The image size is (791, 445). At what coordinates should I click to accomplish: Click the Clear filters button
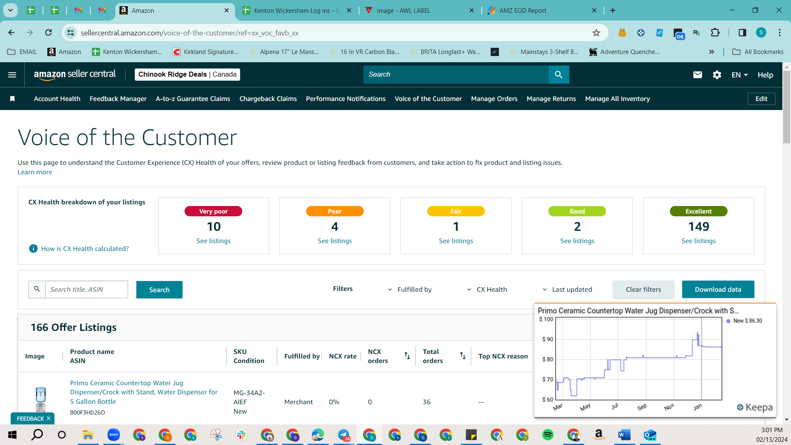(x=643, y=289)
